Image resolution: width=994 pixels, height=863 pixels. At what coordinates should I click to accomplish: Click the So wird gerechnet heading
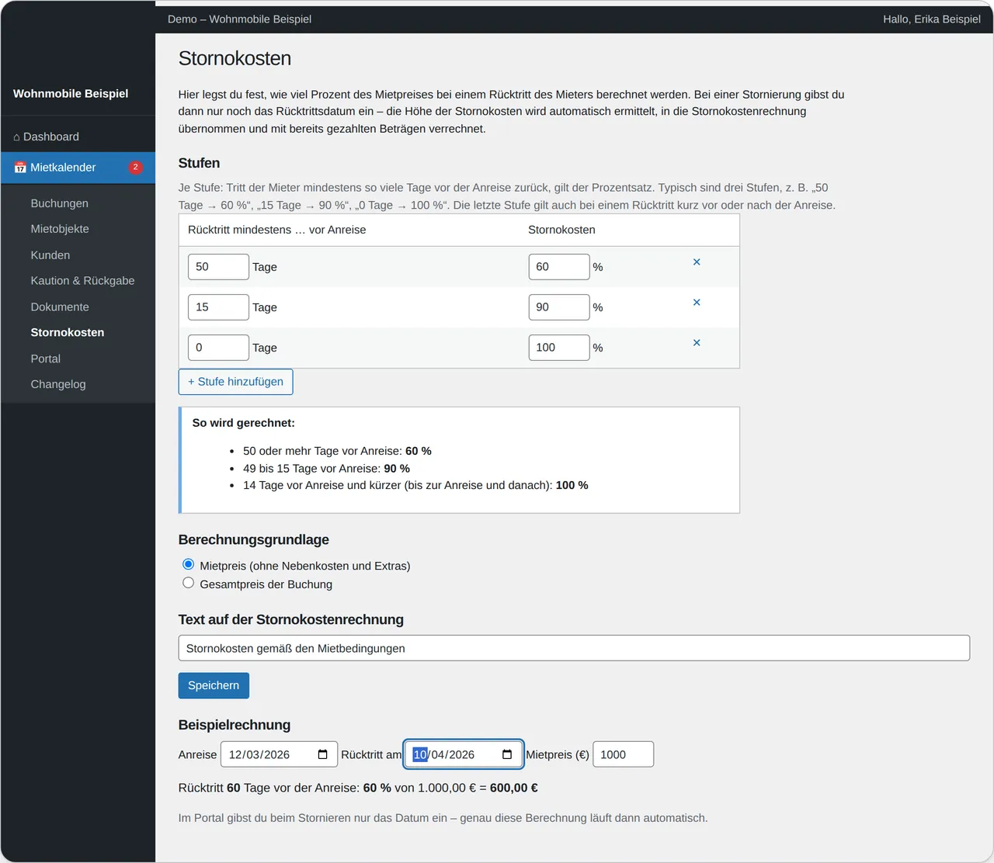pos(244,423)
